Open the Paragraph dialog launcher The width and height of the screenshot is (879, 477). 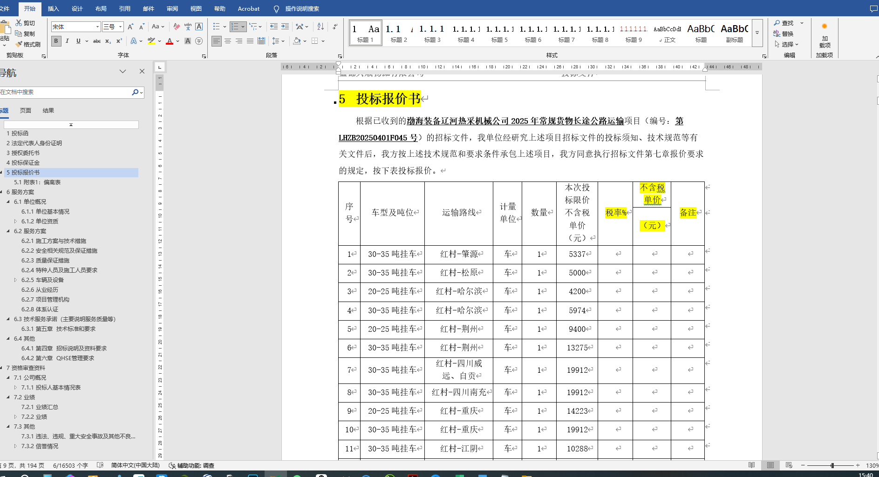340,56
